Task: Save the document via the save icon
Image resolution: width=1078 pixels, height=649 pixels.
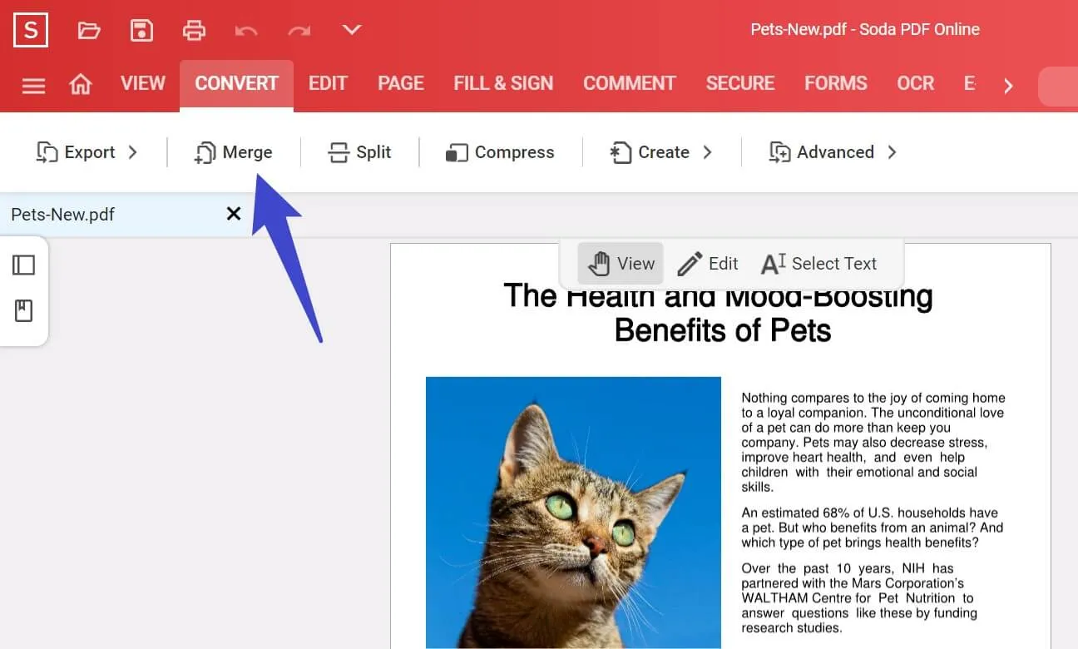Action: click(x=141, y=30)
